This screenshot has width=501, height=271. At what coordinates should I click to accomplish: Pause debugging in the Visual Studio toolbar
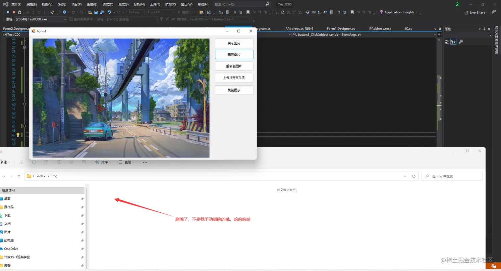point(8,12)
